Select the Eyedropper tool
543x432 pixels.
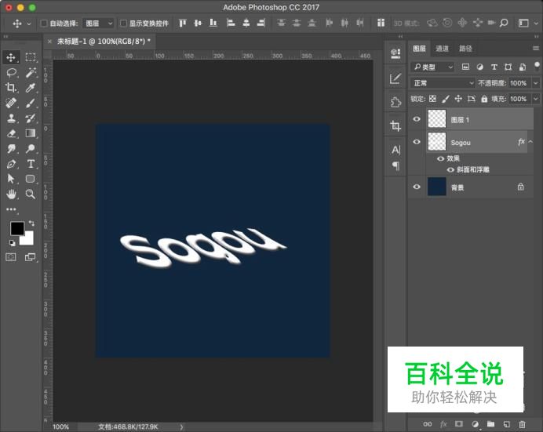click(x=31, y=88)
